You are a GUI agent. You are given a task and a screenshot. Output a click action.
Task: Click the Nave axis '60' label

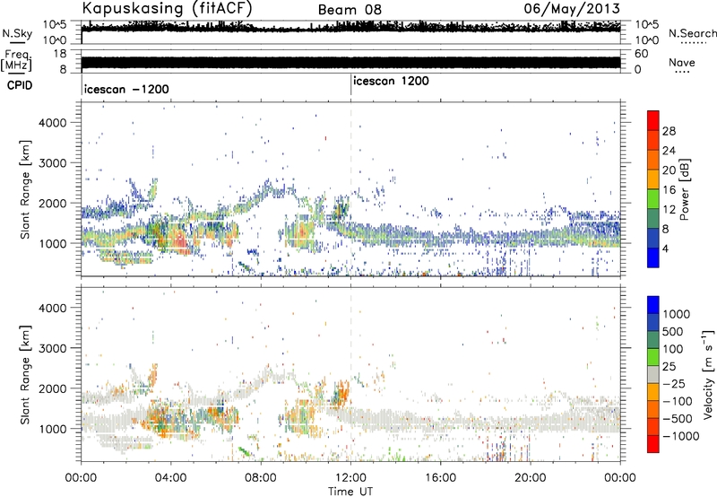pos(641,54)
